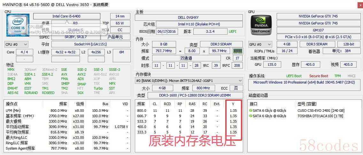Viewport: 363px width, 155px height.
Task: Click the topmost NVIDIA GeForce GTX 745 field
Action: coord(318,16)
